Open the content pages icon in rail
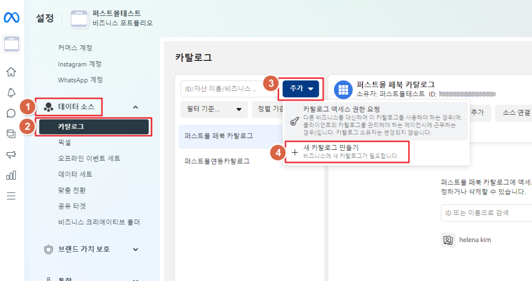 [x=11, y=134]
